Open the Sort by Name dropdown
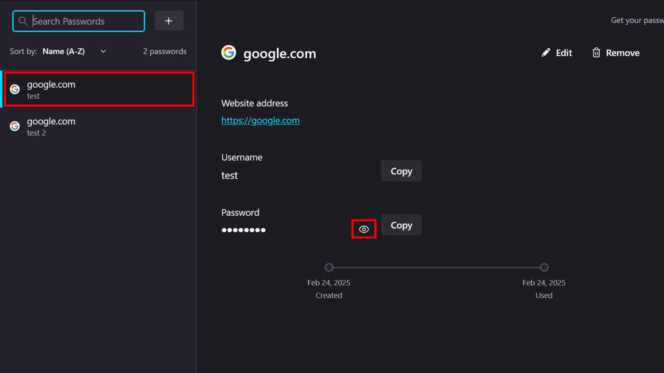The height and width of the screenshot is (373, 664). click(x=64, y=51)
